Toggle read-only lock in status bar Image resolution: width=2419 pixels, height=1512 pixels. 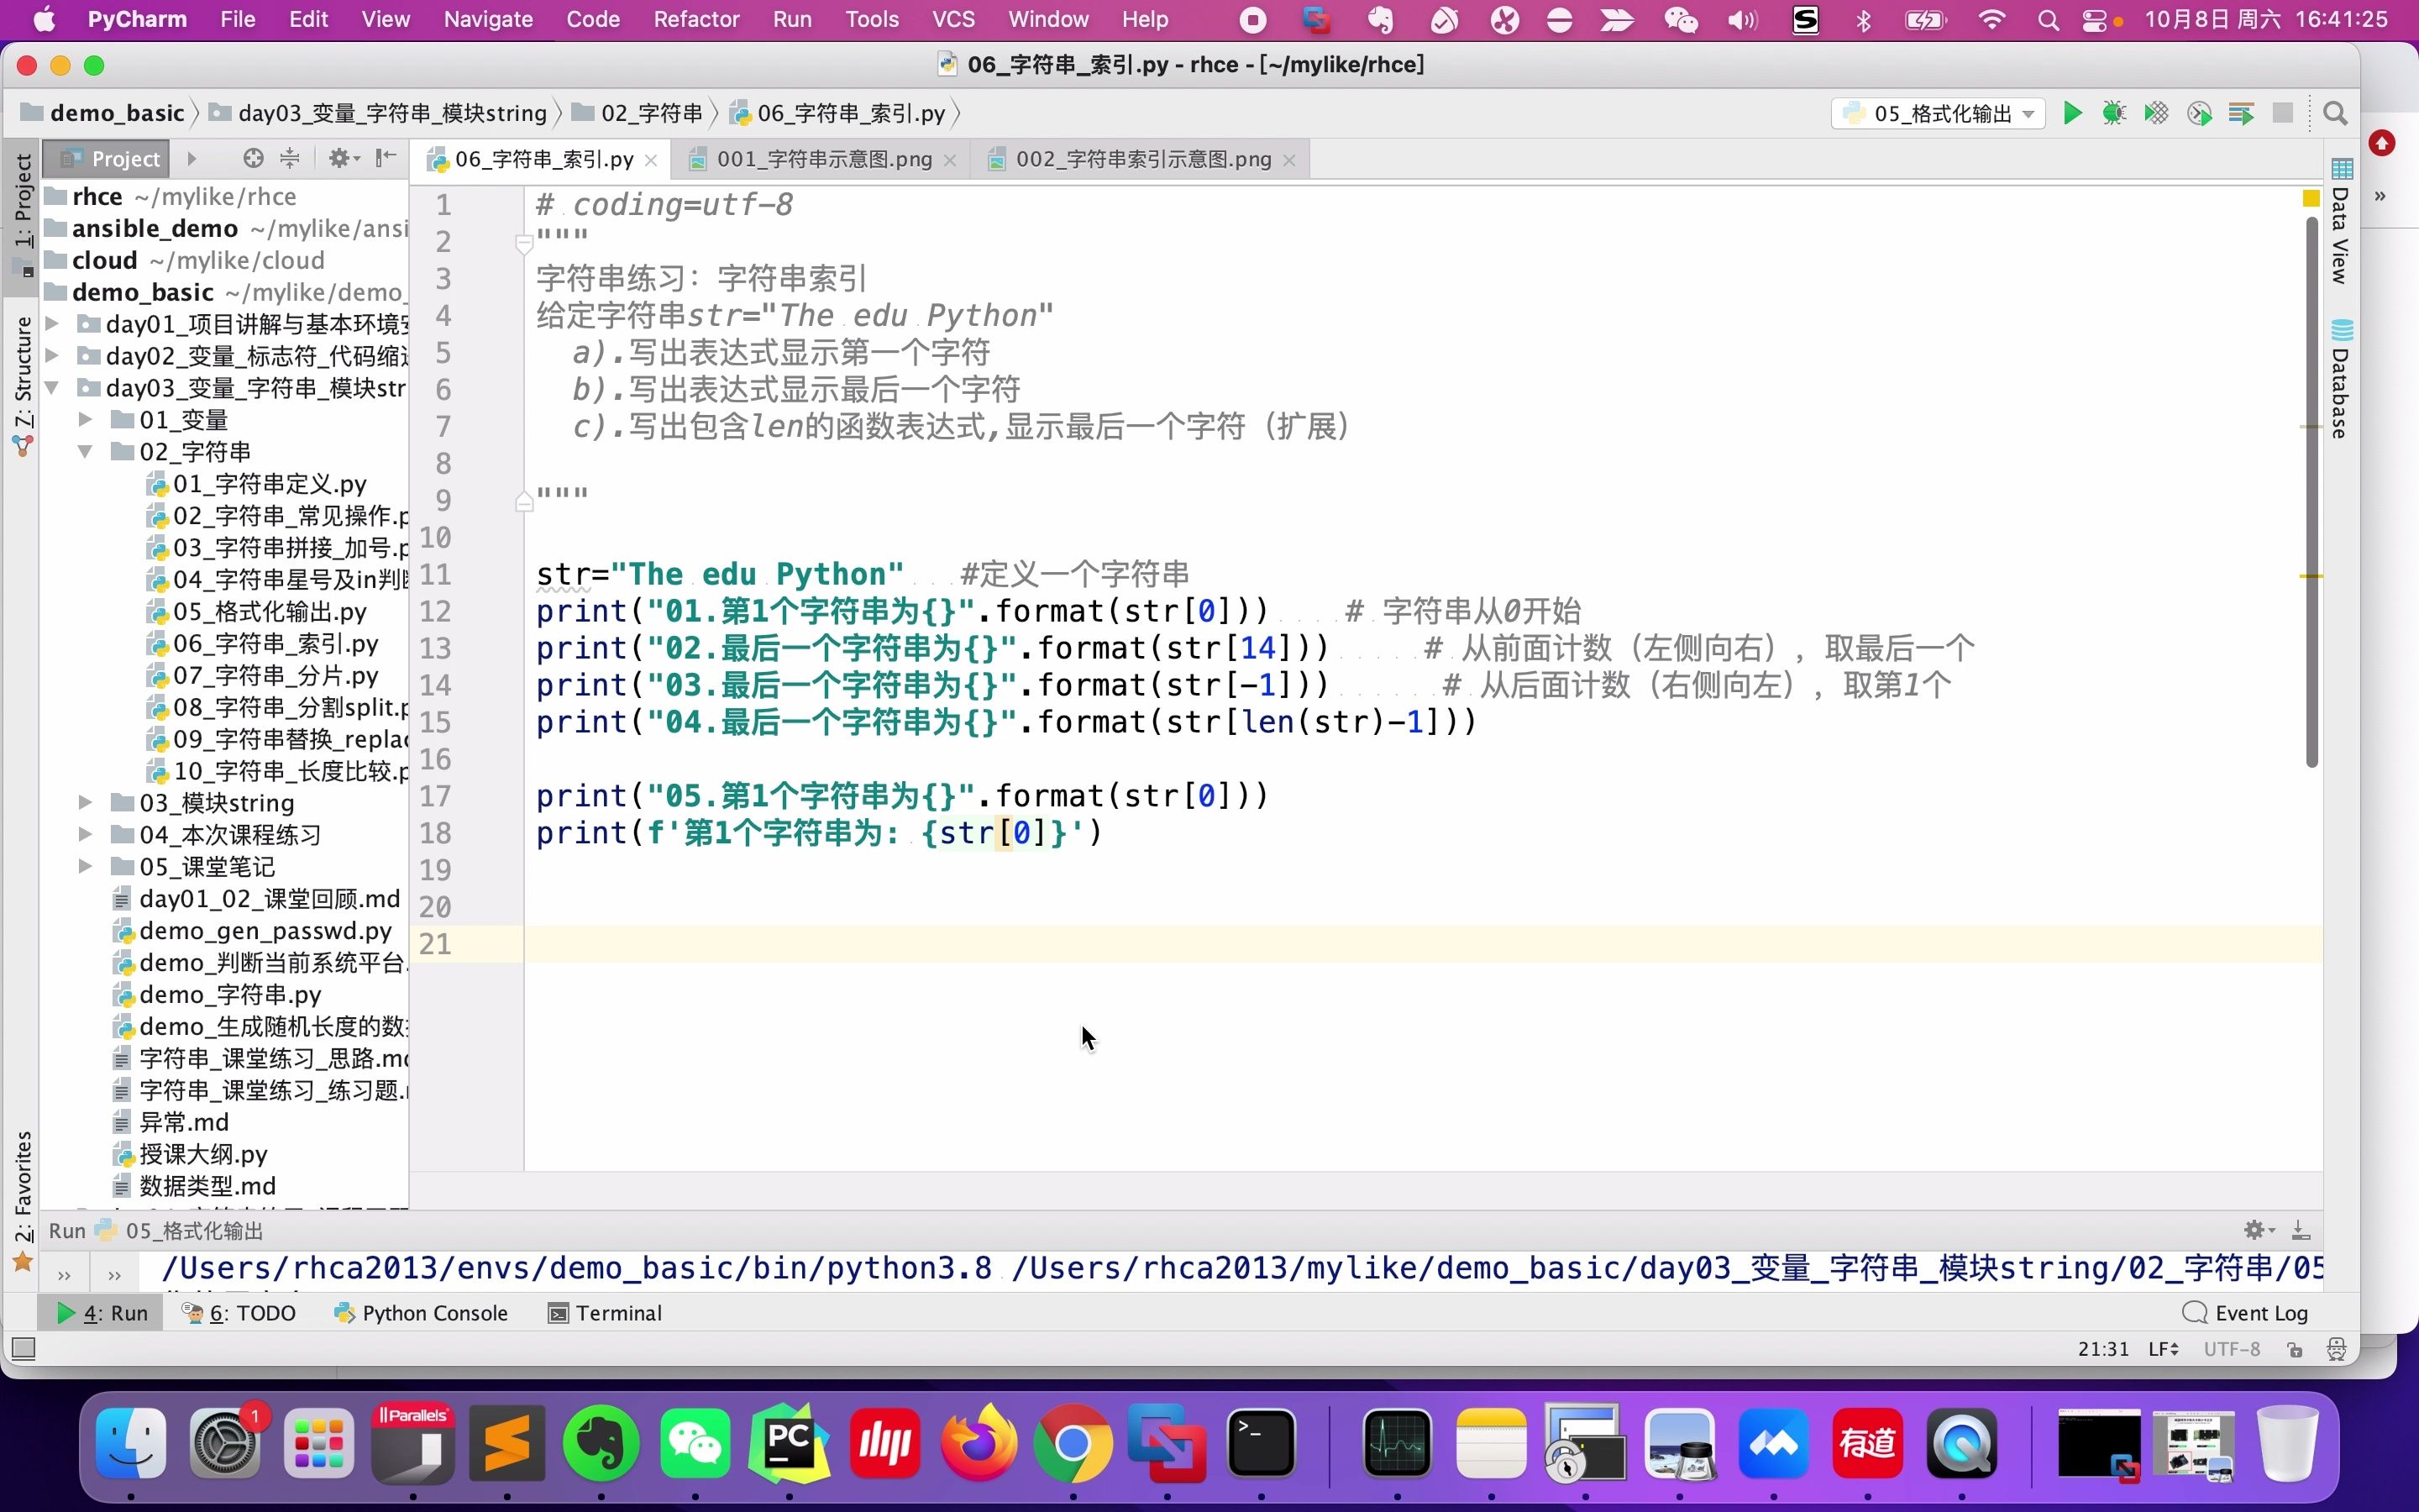[2295, 1349]
